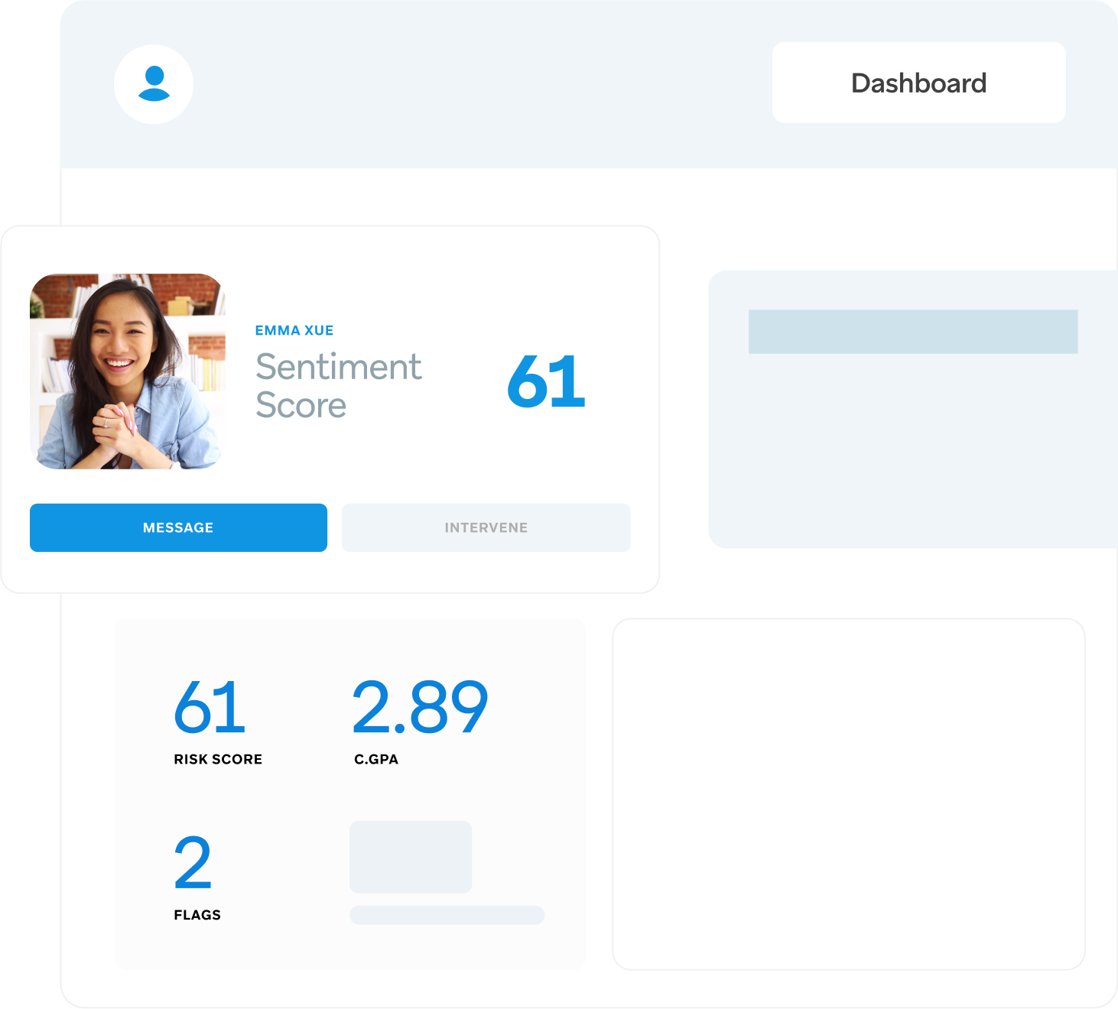Click the flags count 2
Viewport: 1118px width, 1009px height.
193,862
